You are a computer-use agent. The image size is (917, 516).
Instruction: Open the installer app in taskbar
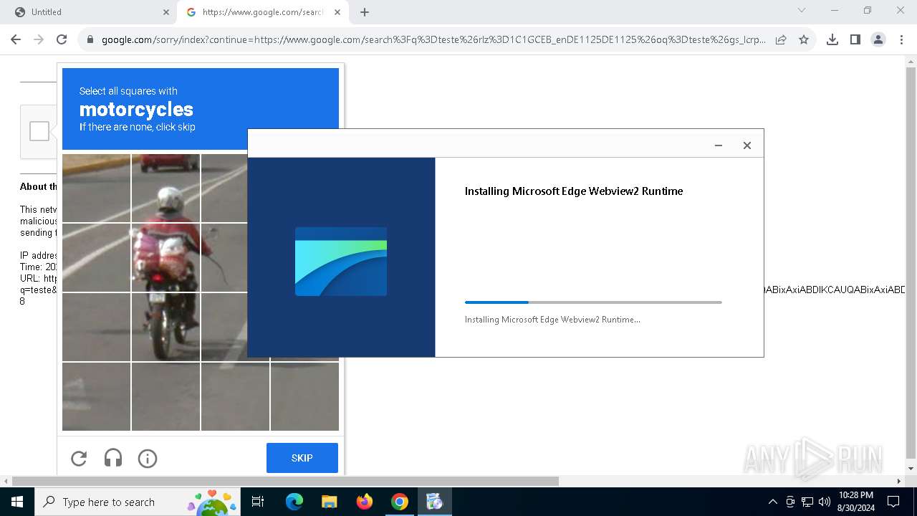[434, 502]
